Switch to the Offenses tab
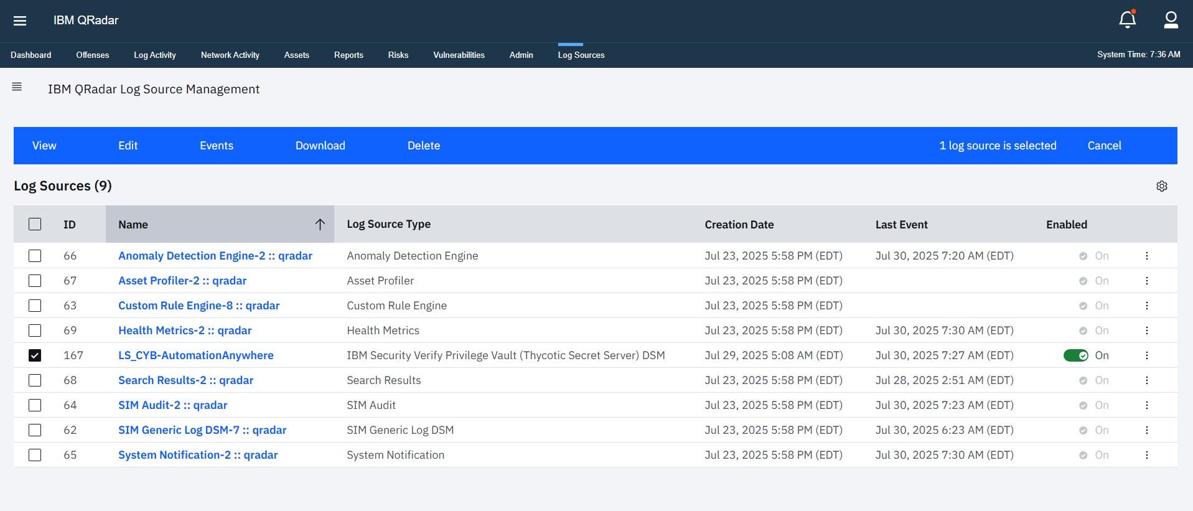1193x511 pixels. tap(92, 55)
